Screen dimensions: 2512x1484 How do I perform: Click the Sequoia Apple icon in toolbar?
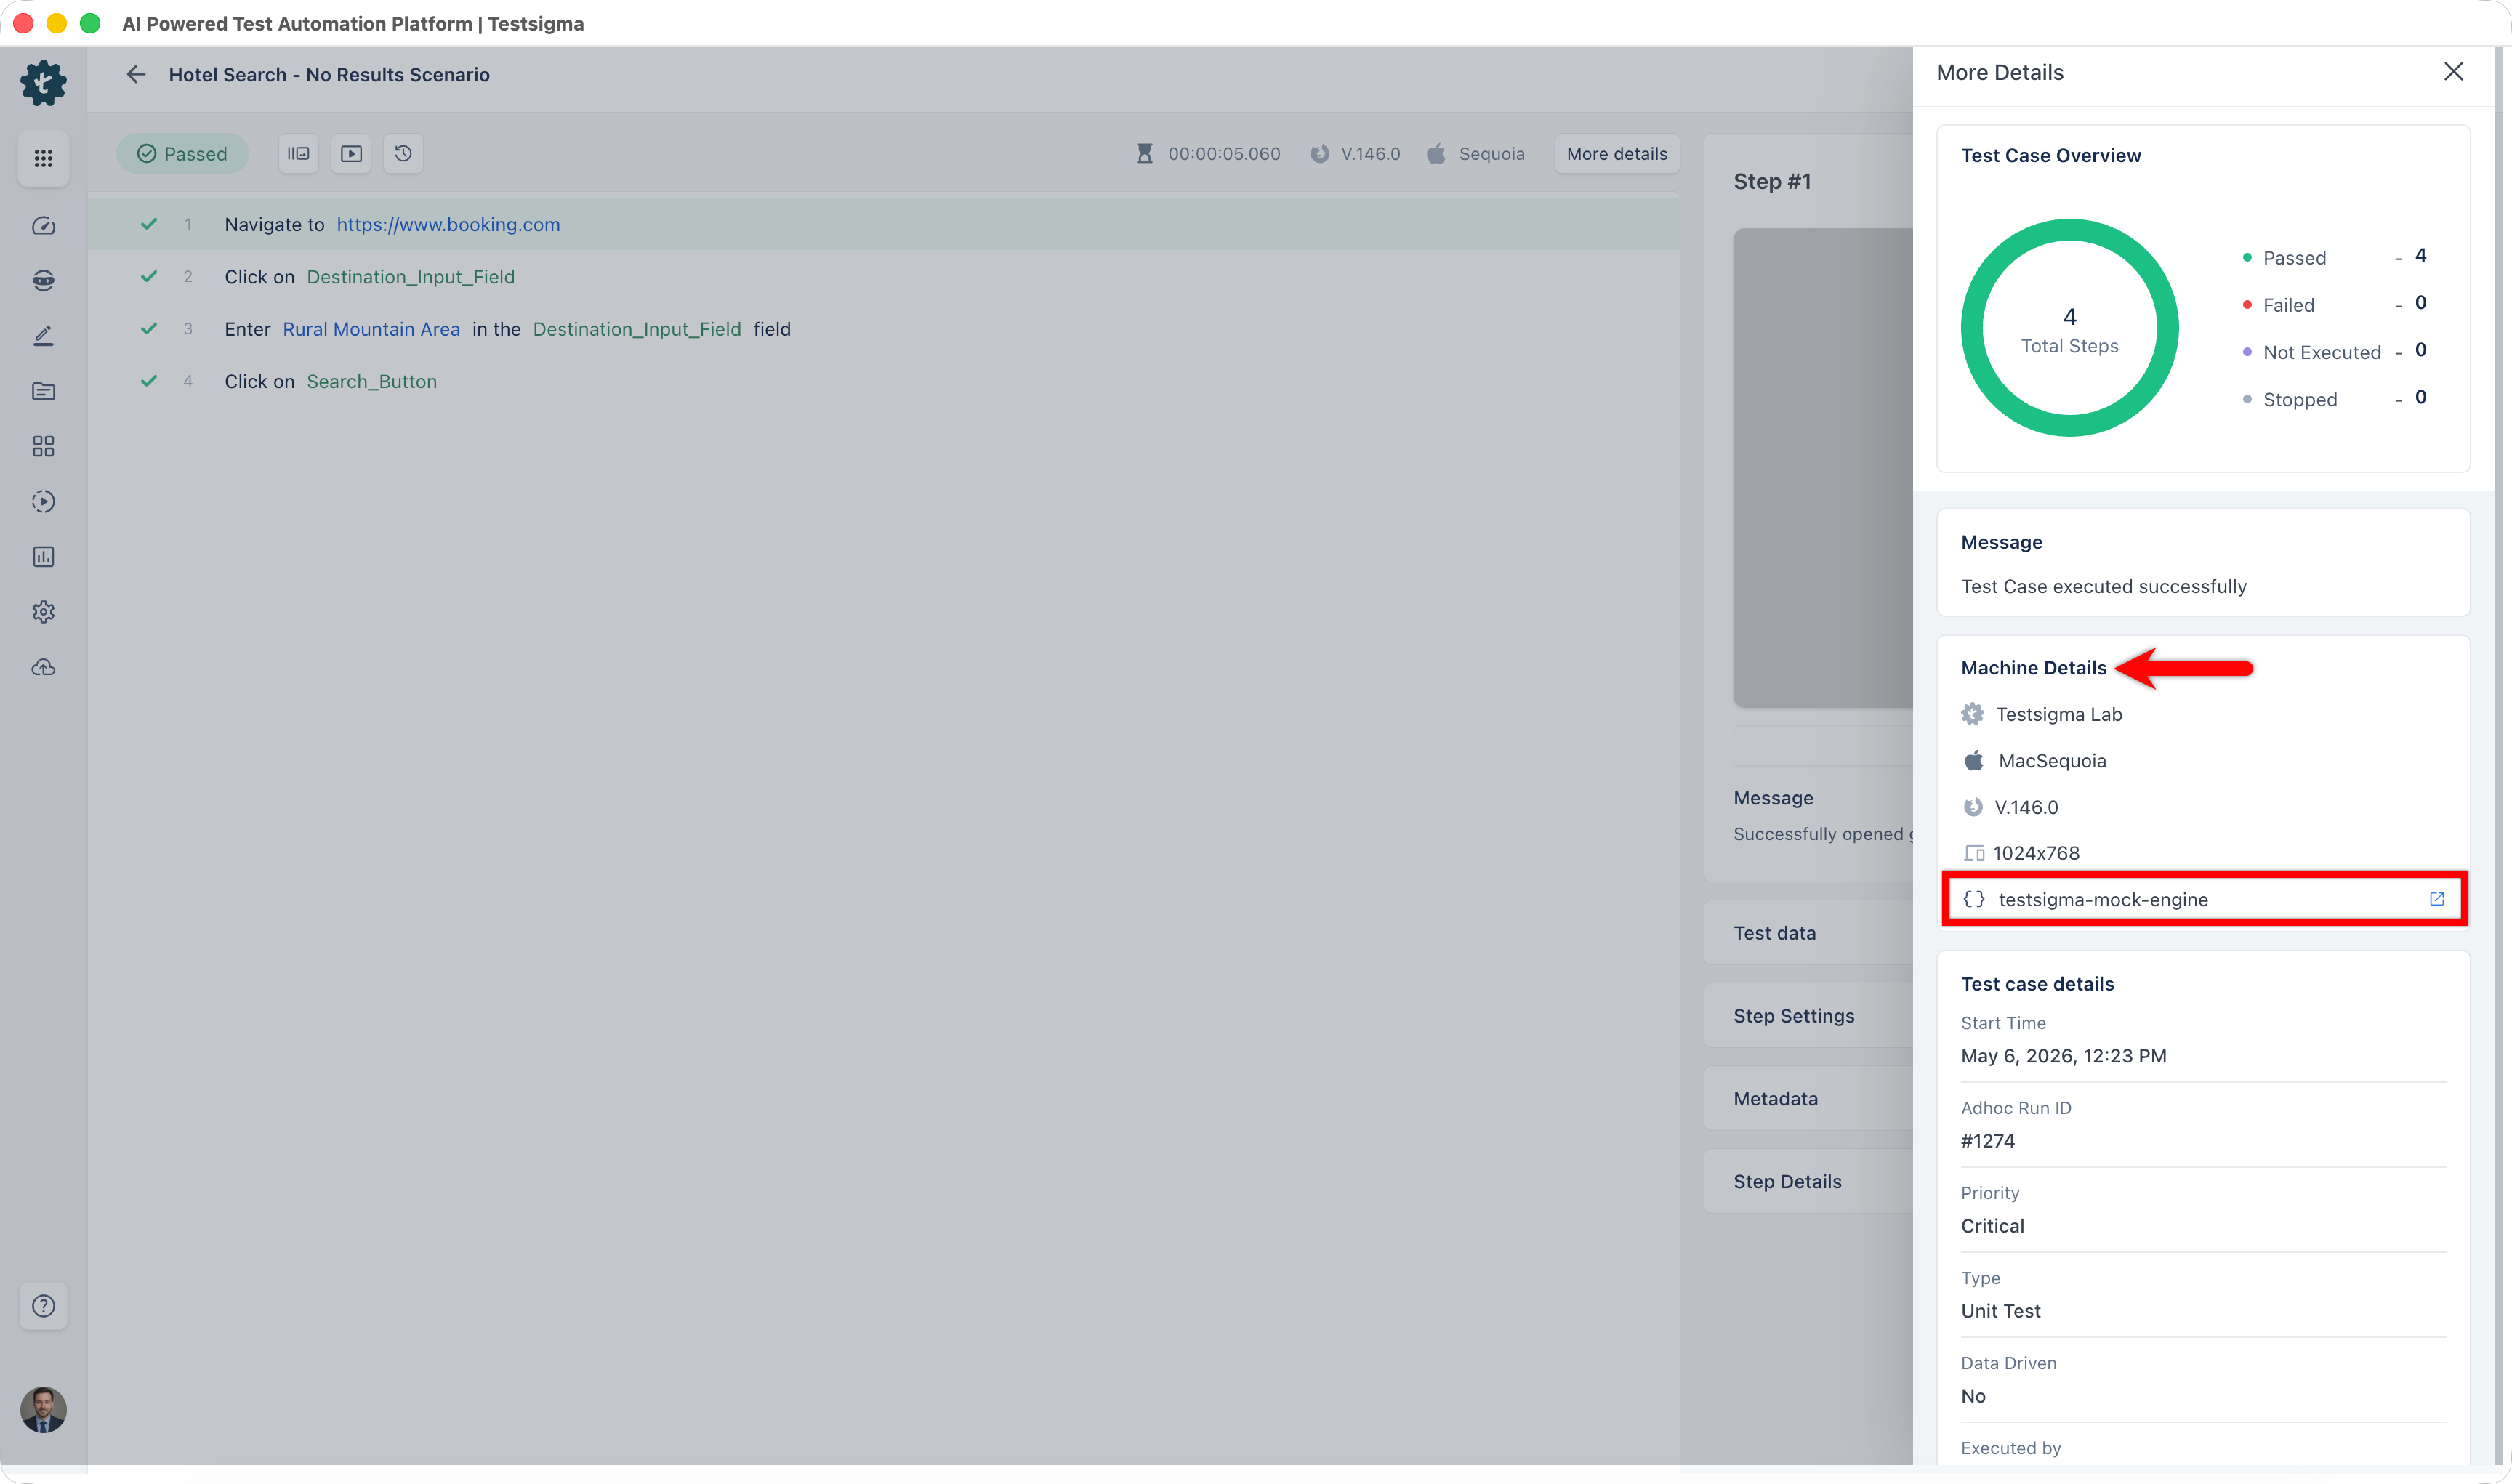click(1436, 154)
